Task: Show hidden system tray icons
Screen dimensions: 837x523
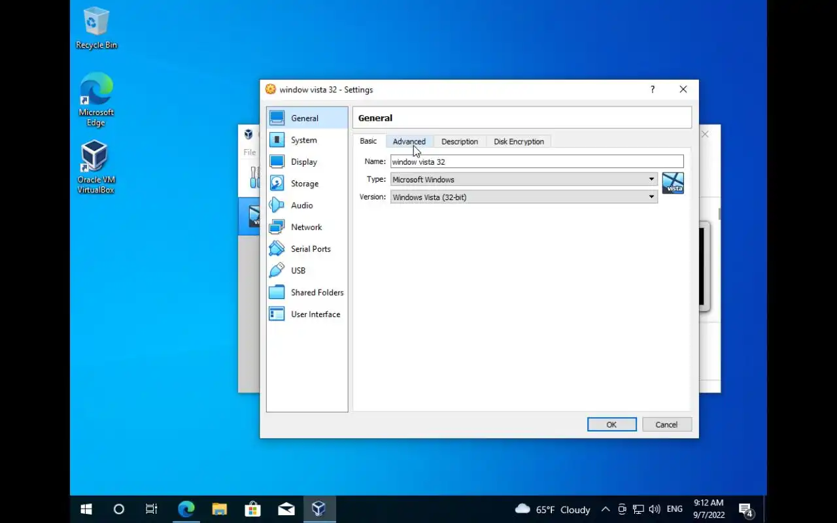Action: point(606,509)
